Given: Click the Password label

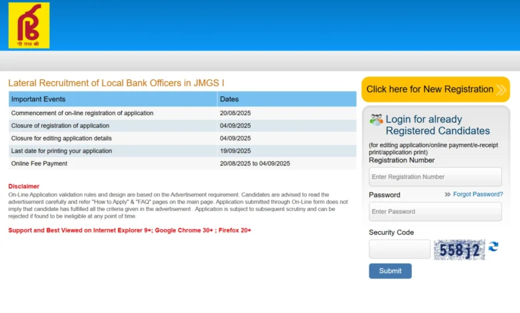Looking at the screenshot, I should [385, 194].
